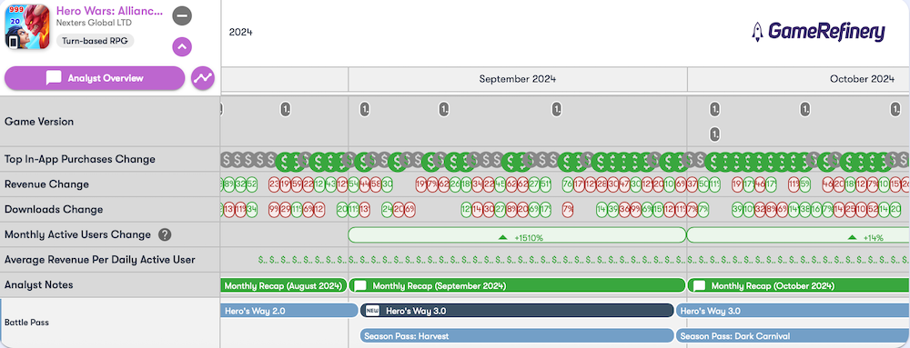Show help for Monthly Active Users Change

pos(165,234)
